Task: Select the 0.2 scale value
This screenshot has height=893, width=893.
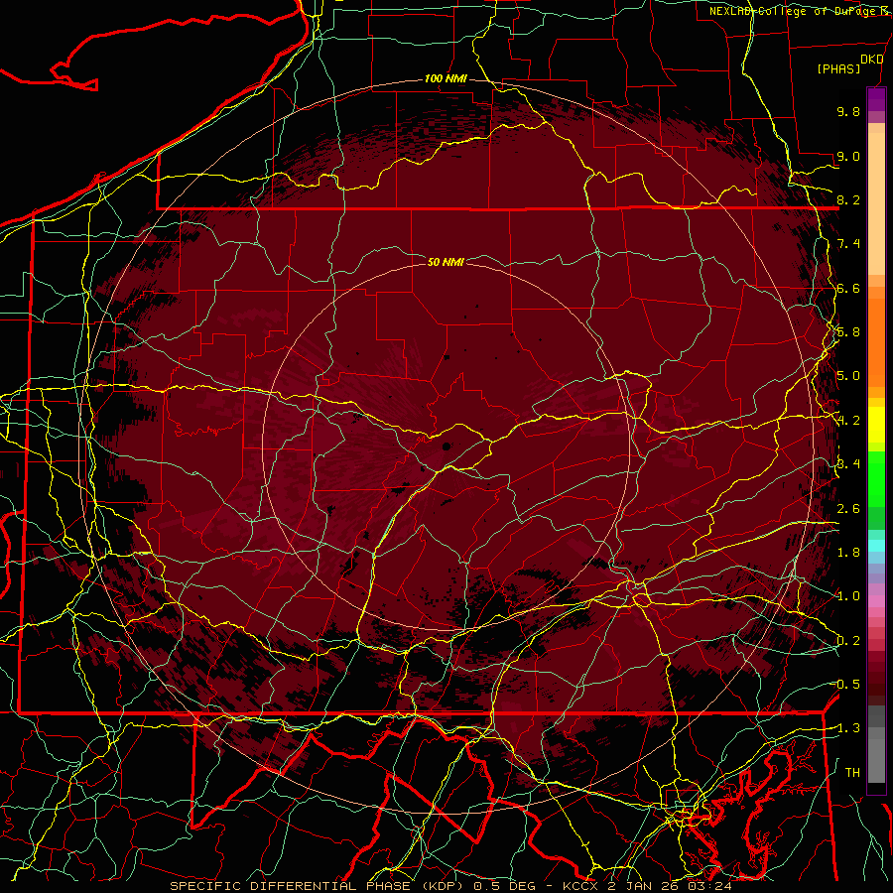Action: point(848,641)
